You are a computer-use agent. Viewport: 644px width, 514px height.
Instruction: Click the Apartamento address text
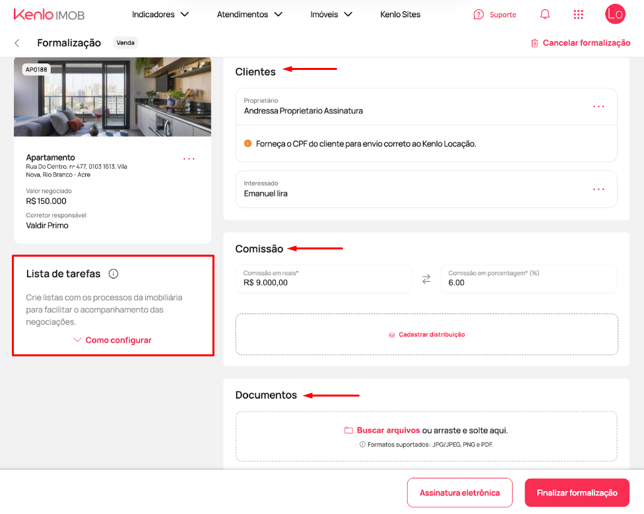click(77, 170)
